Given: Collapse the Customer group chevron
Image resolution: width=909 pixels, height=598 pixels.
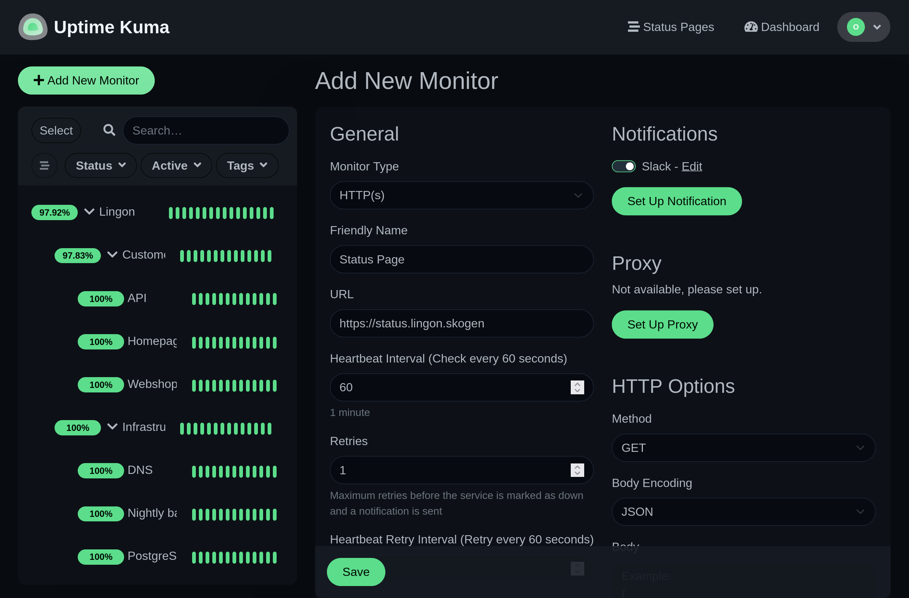Looking at the screenshot, I should (x=112, y=254).
